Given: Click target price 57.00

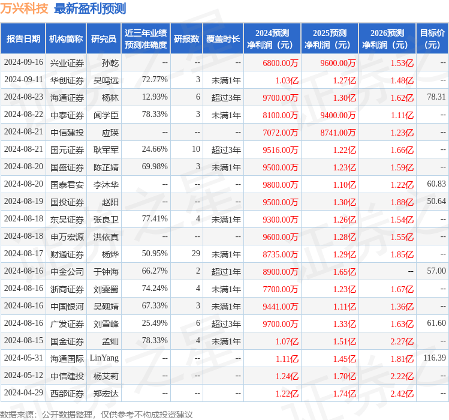Looking at the screenshot, I should [x=436, y=271].
